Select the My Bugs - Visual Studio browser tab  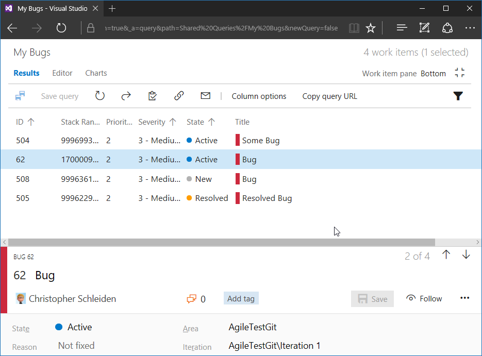52,9
